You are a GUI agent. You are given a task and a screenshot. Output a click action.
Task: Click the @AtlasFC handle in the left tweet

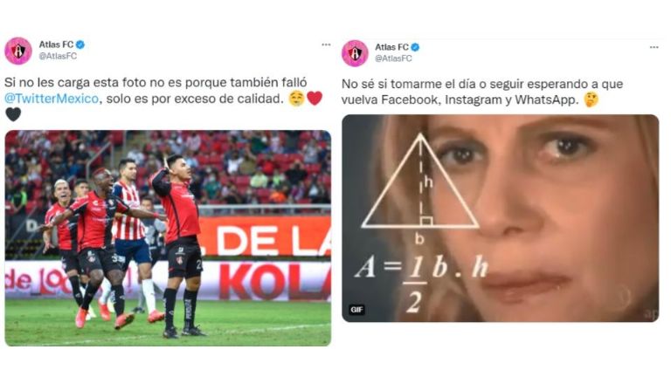[x=58, y=56]
